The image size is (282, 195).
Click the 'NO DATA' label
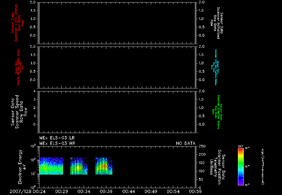coord(186,143)
